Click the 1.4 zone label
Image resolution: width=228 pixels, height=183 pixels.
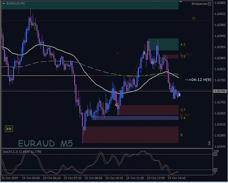[183, 118]
